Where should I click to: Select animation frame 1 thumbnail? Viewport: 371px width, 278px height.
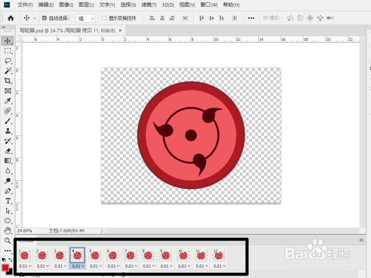24,255
